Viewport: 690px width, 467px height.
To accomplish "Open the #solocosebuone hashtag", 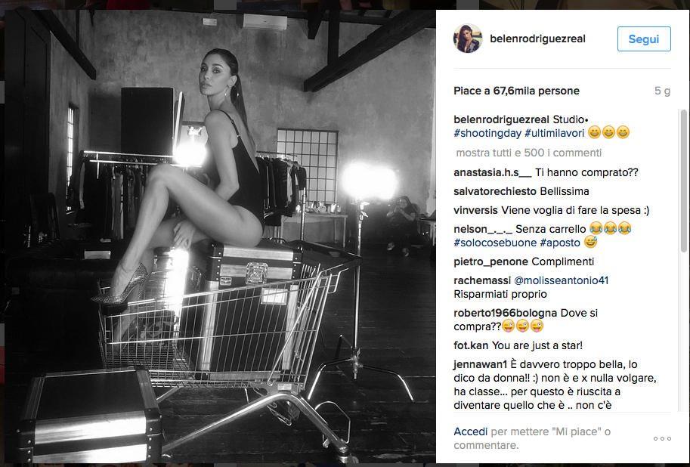I will click(495, 243).
